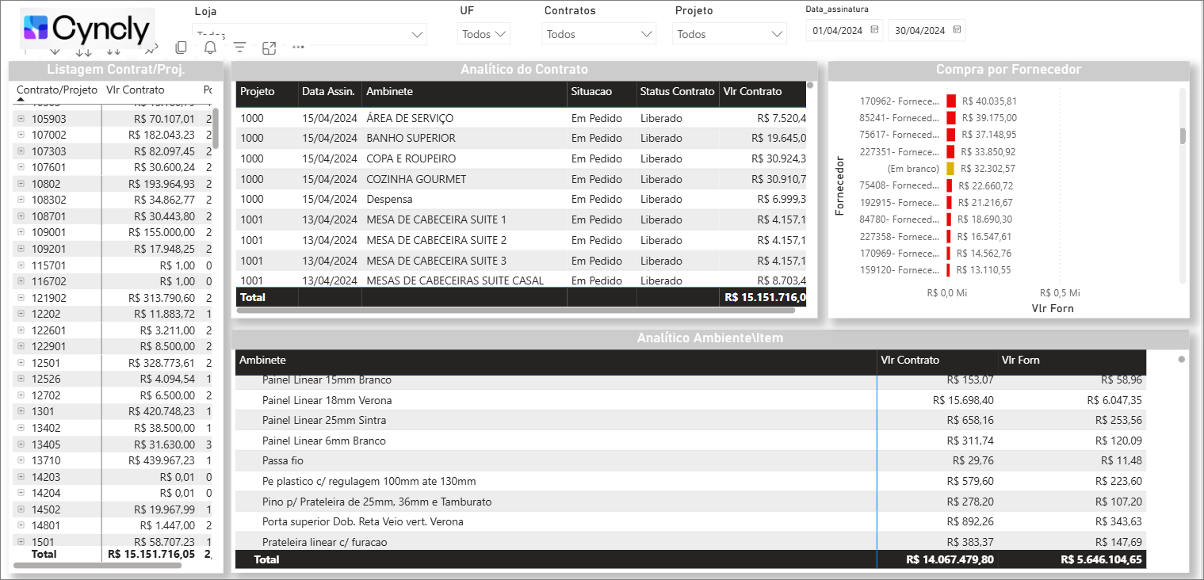The image size is (1204, 580).
Task: Expand contract row 105903
Action: click(21, 119)
